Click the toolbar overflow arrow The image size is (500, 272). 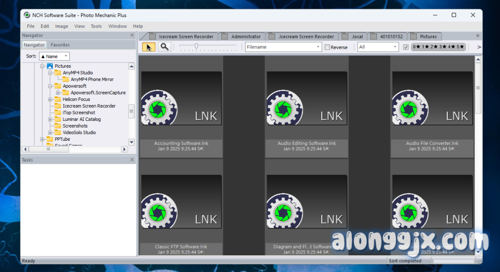click(479, 47)
